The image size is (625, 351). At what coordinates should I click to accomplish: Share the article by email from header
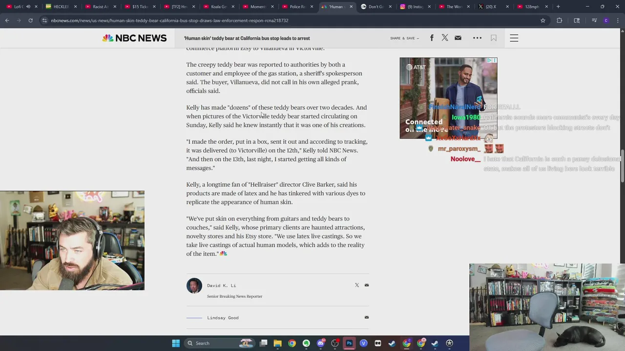(458, 38)
